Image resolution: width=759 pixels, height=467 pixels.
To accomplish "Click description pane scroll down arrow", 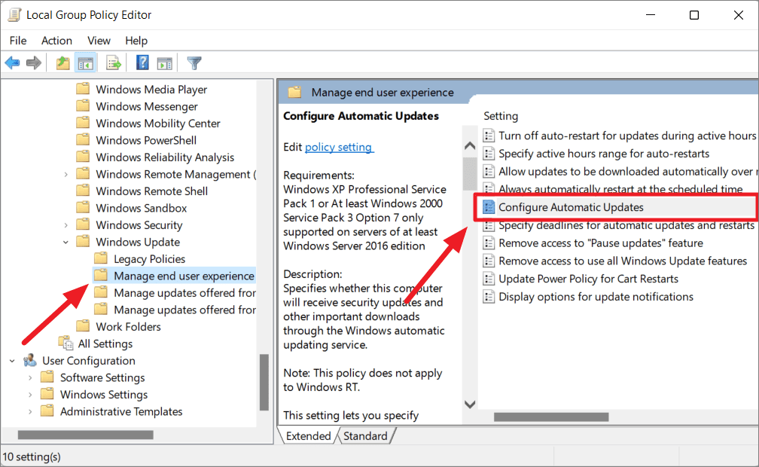I will click(470, 404).
